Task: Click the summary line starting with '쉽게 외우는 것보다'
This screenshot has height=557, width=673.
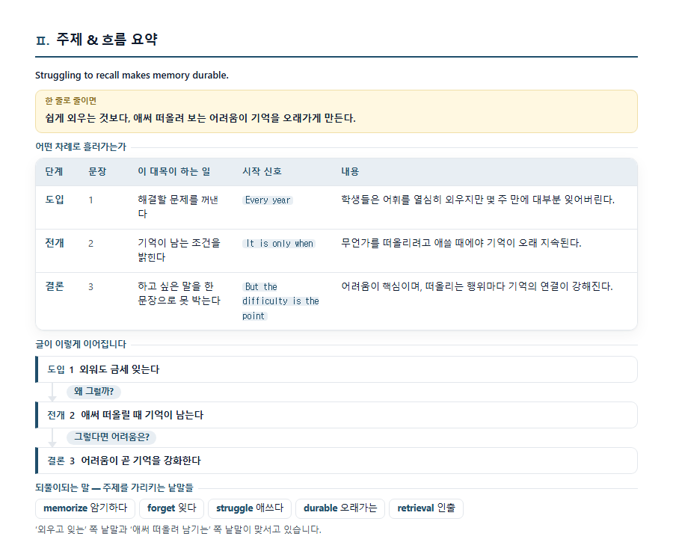Action: click(200, 118)
